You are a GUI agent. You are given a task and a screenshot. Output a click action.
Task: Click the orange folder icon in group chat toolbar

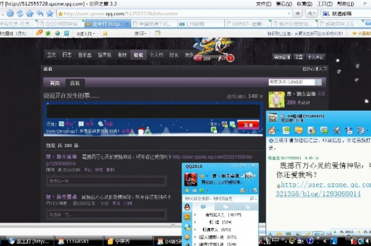pos(299,130)
